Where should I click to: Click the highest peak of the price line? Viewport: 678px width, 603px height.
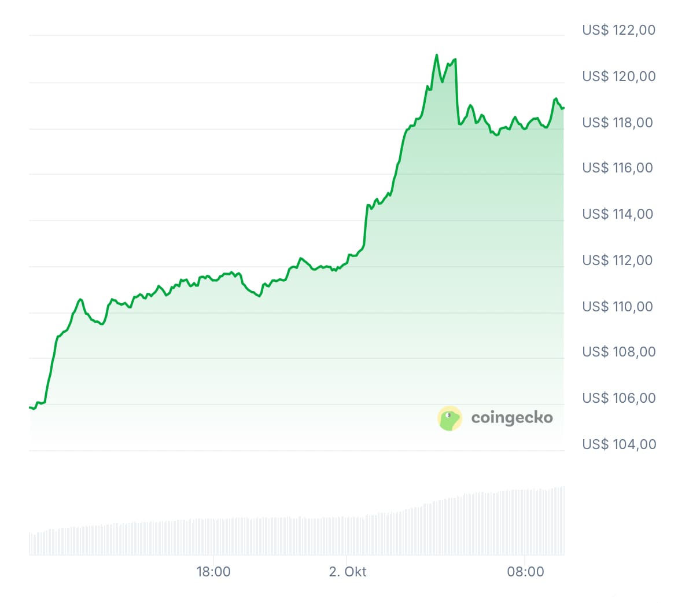pyautogui.click(x=437, y=55)
